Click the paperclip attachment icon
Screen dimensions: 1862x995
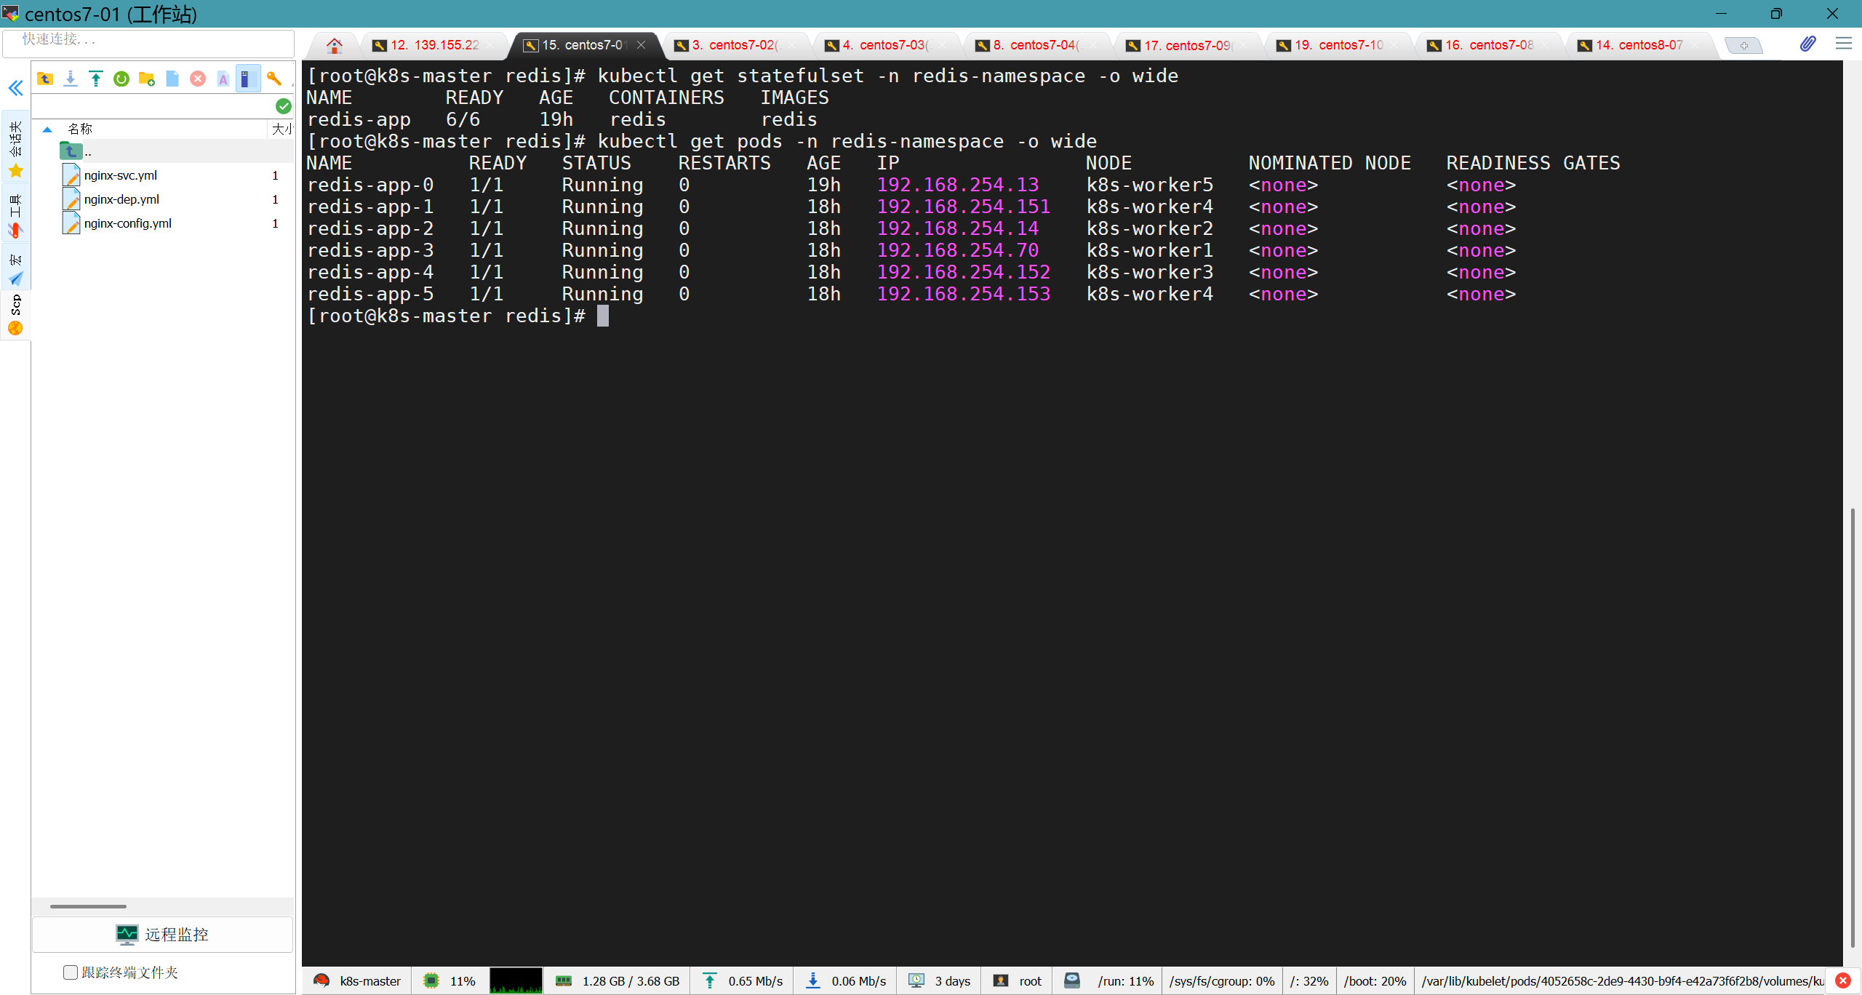coord(1807,44)
